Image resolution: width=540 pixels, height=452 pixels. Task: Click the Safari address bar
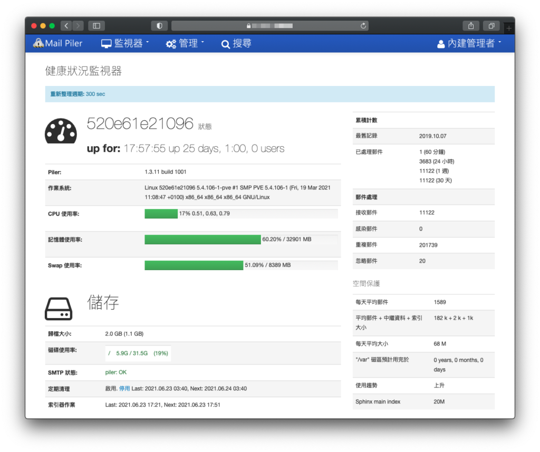[x=269, y=26]
